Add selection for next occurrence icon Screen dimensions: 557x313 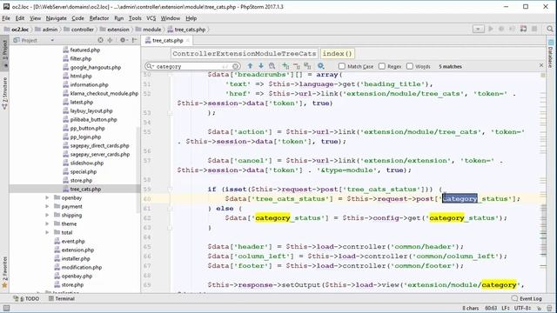(285, 66)
